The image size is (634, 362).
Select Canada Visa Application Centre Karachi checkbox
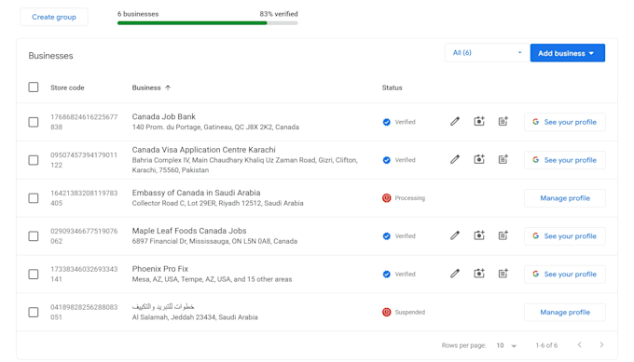34,160
